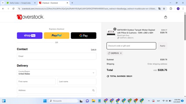Screen dimensions: 186x104
Task: Apply the discount code
Action: coord(162,46)
